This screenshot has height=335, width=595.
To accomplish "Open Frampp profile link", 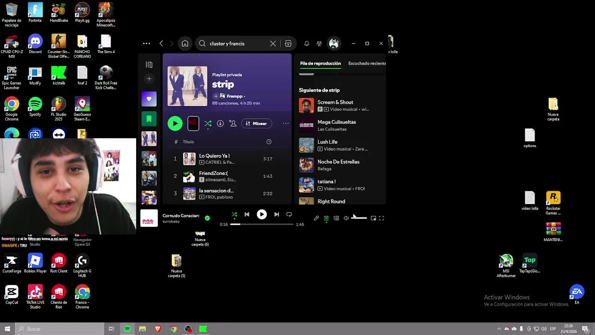I will [x=235, y=96].
